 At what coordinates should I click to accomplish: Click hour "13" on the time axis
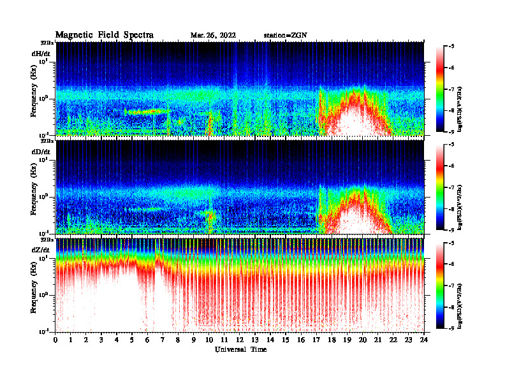click(x=255, y=340)
